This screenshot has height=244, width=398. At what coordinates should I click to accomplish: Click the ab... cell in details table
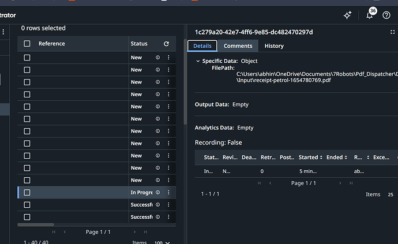coord(359,171)
